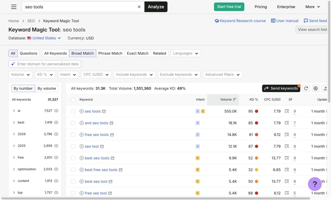Image resolution: width=331 pixels, height=200 pixels.
Task: Add 'seo tool' keyword with plus icon
Action: (x=82, y=146)
